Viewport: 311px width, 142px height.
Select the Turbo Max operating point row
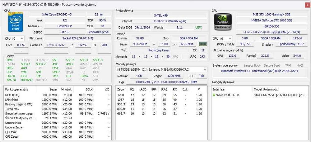(57, 109)
